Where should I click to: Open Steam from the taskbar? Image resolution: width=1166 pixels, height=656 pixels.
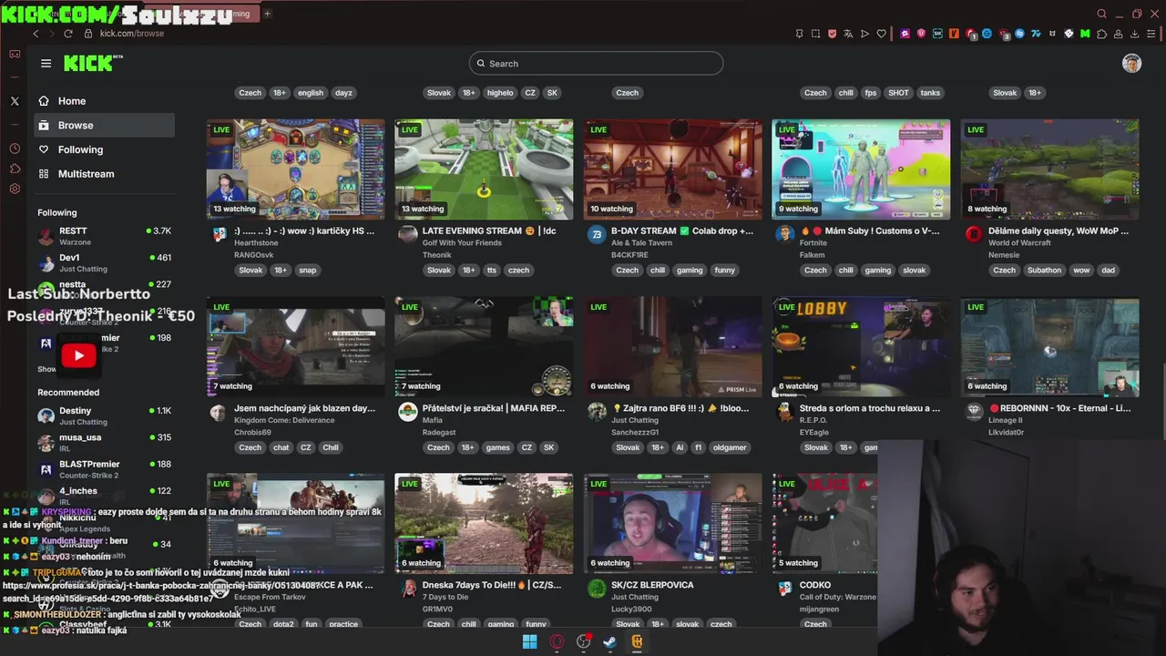click(610, 641)
